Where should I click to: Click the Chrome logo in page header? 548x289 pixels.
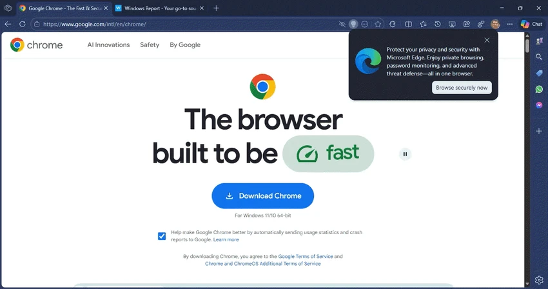(x=36, y=45)
